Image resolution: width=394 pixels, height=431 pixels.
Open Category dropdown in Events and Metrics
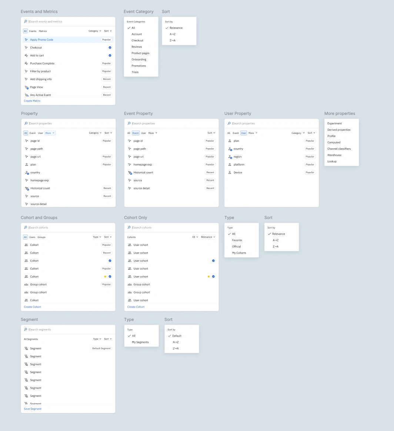point(95,31)
